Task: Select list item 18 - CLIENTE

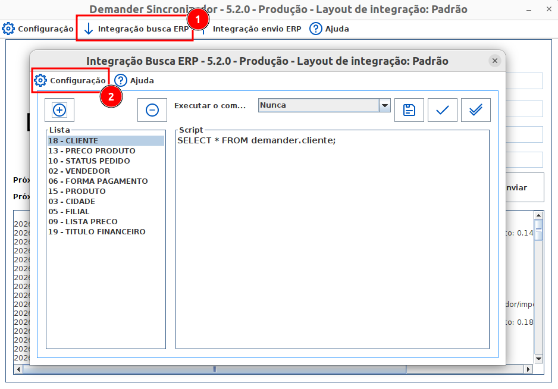Action: [x=106, y=140]
